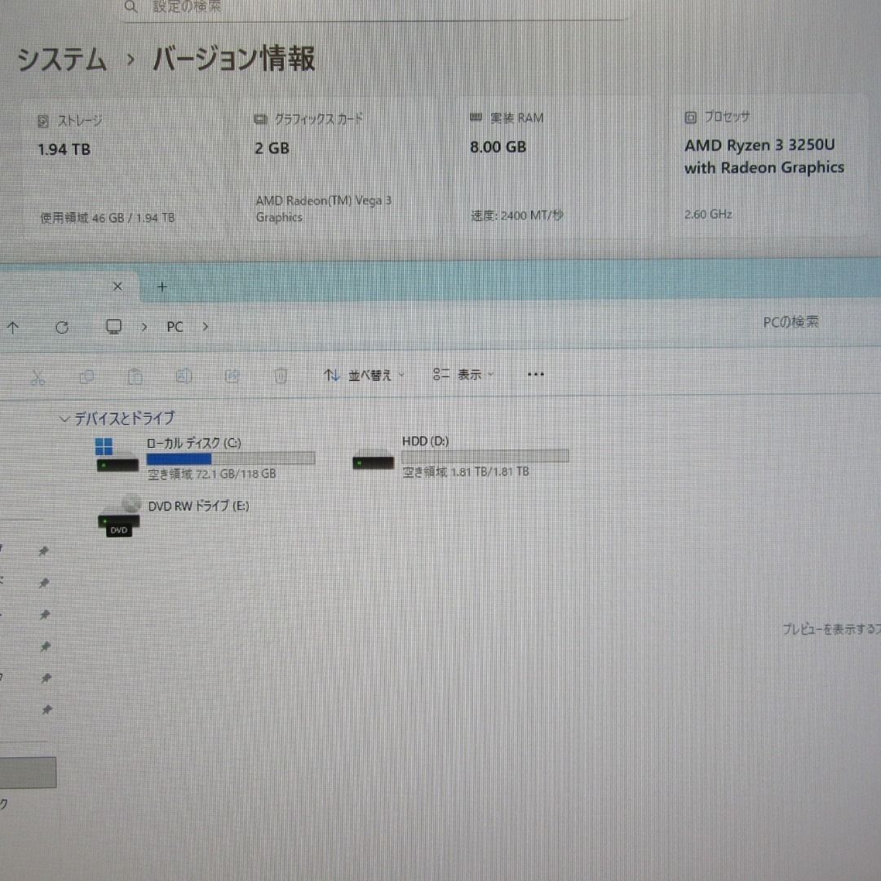Click the Up navigation arrow
The height and width of the screenshot is (881, 881).
click(x=14, y=326)
